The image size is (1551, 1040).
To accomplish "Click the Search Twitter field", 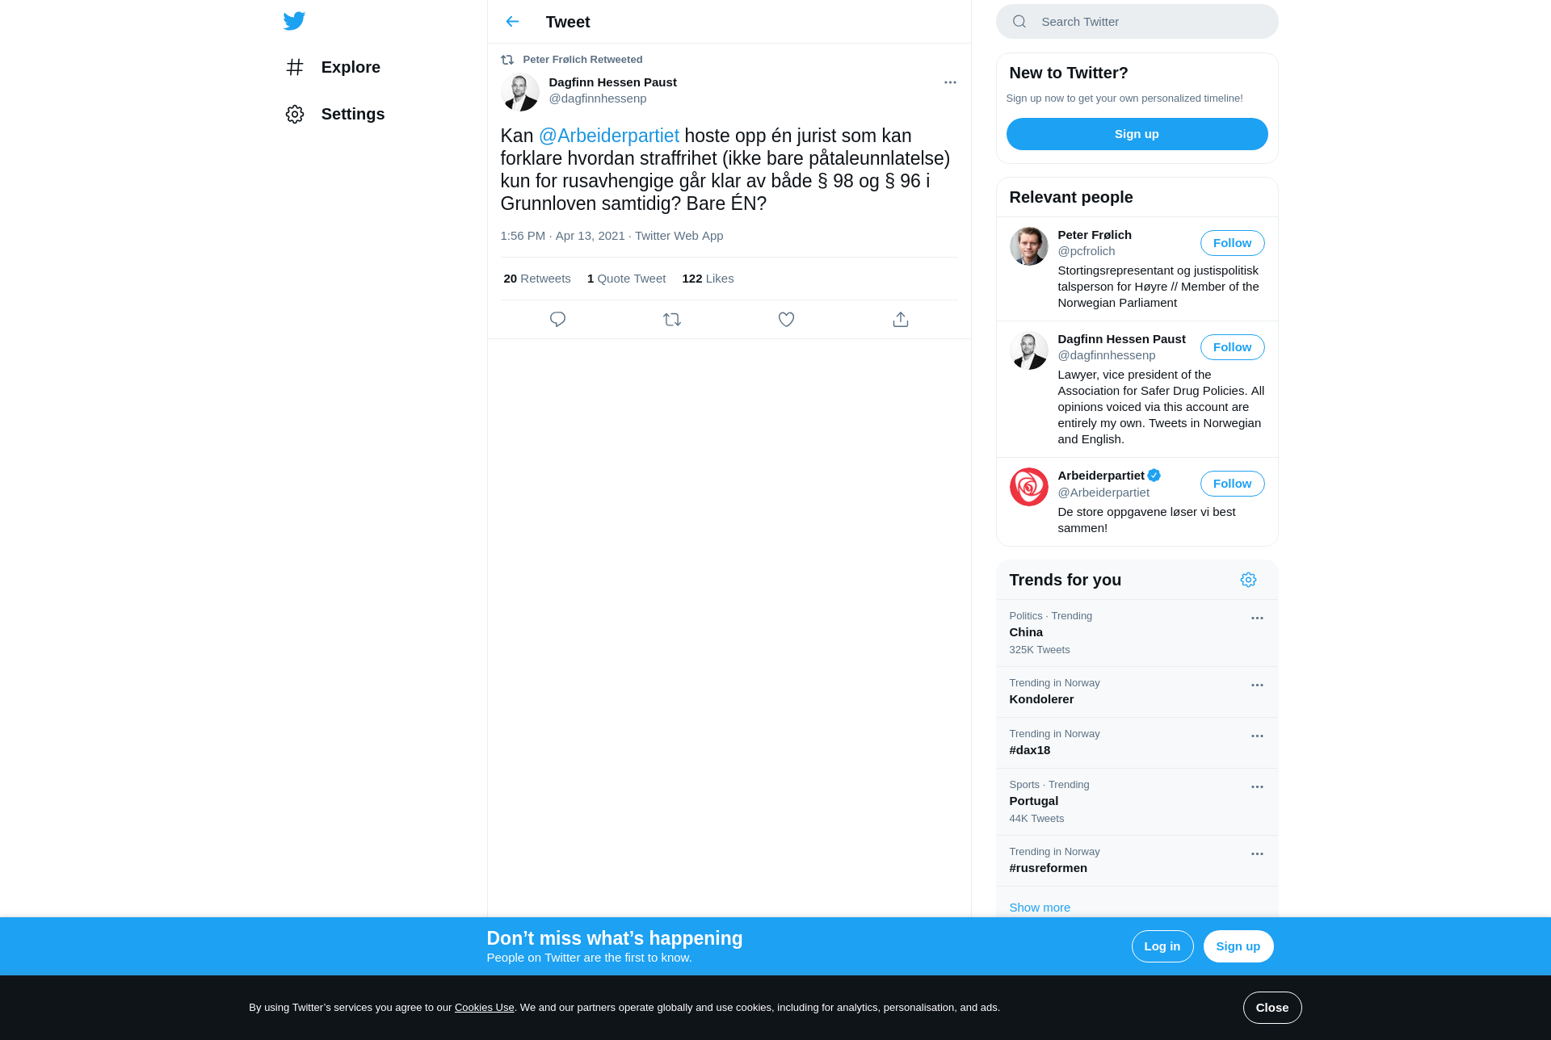I will coord(1137,22).
